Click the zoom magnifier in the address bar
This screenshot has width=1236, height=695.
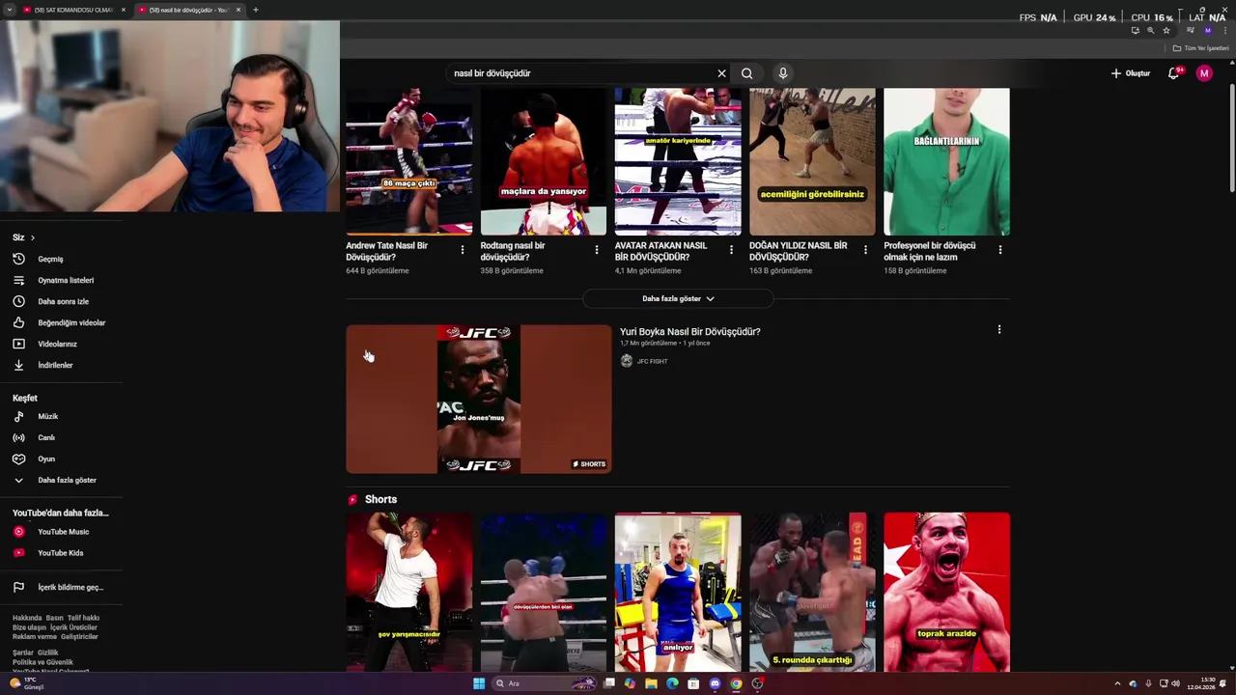(x=1150, y=30)
